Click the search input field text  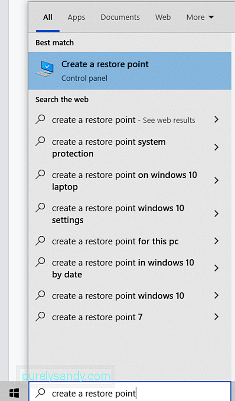coord(94,393)
